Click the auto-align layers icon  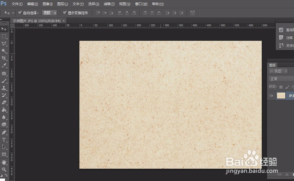tap(193, 13)
